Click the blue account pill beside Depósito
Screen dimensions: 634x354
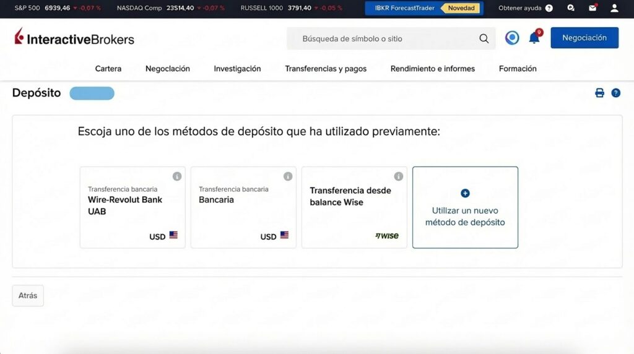pos(92,93)
